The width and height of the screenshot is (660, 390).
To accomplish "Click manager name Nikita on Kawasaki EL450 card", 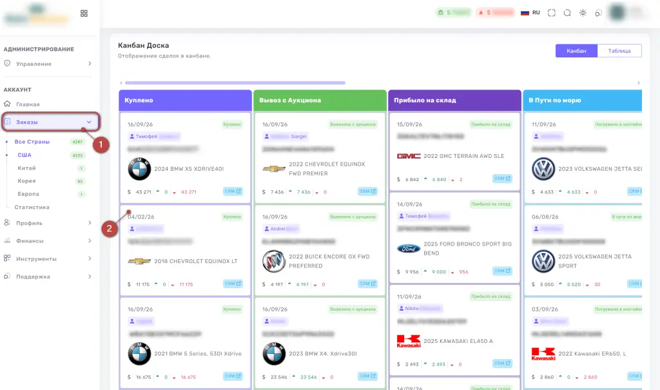I will 412,309.
